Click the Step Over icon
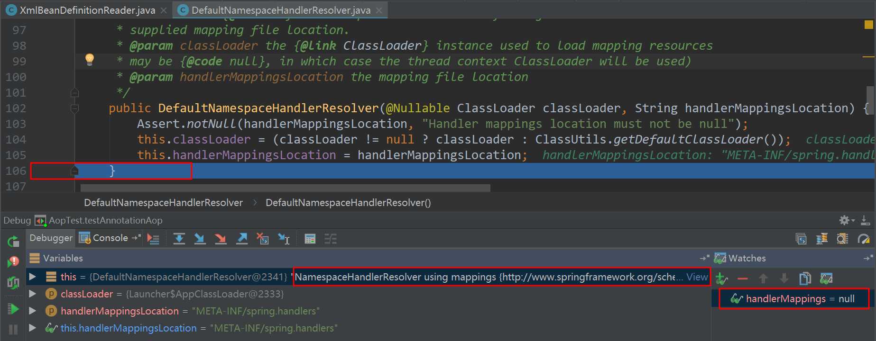 179,239
